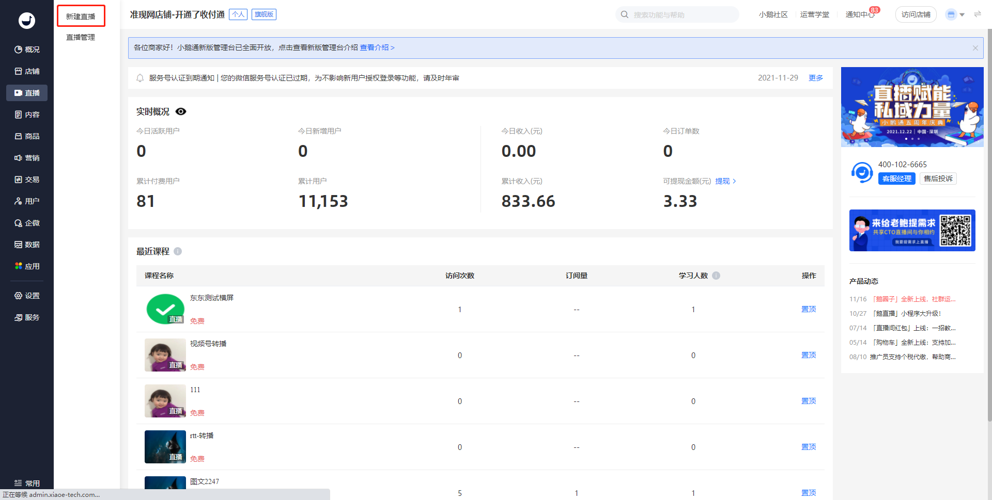The height and width of the screenshot is (500, 992).
Task: Click the Xiaoe-tech logo in the sidebar
Action: click(27, 20)
